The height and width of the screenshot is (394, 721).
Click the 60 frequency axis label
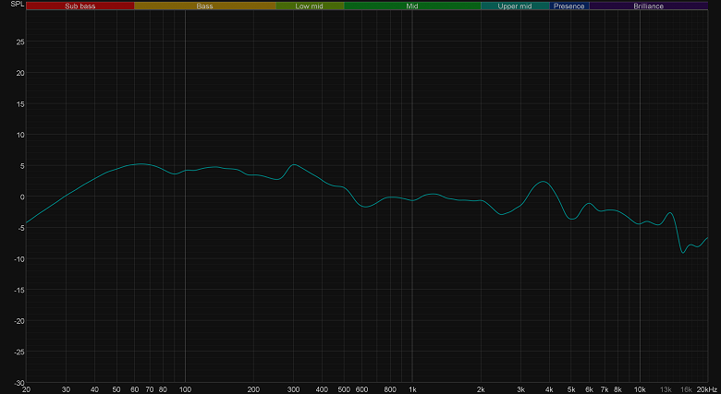(x=135, y=389)
